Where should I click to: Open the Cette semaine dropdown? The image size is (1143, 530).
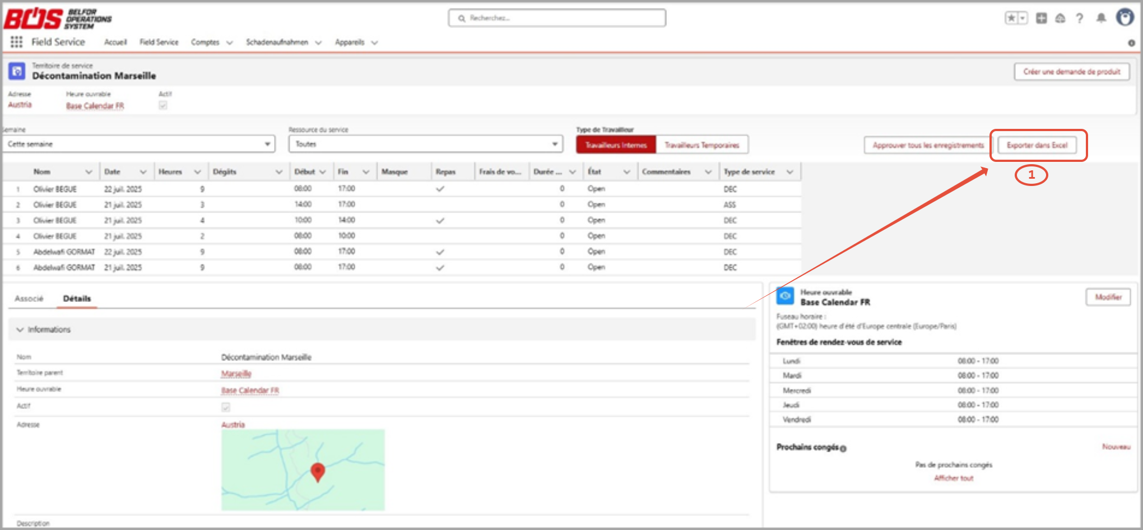[139, 144]
